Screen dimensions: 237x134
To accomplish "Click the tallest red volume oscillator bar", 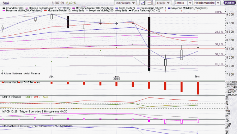I will pyautogui.click(x=198, y=88).
